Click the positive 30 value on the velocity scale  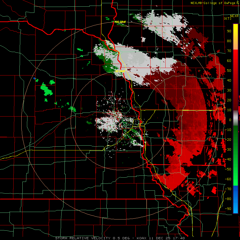[229, 90]
